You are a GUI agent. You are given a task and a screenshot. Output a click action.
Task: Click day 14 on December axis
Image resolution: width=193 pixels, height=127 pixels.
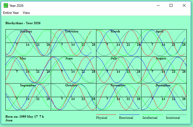pyautogui.click(x=163, y=99)
